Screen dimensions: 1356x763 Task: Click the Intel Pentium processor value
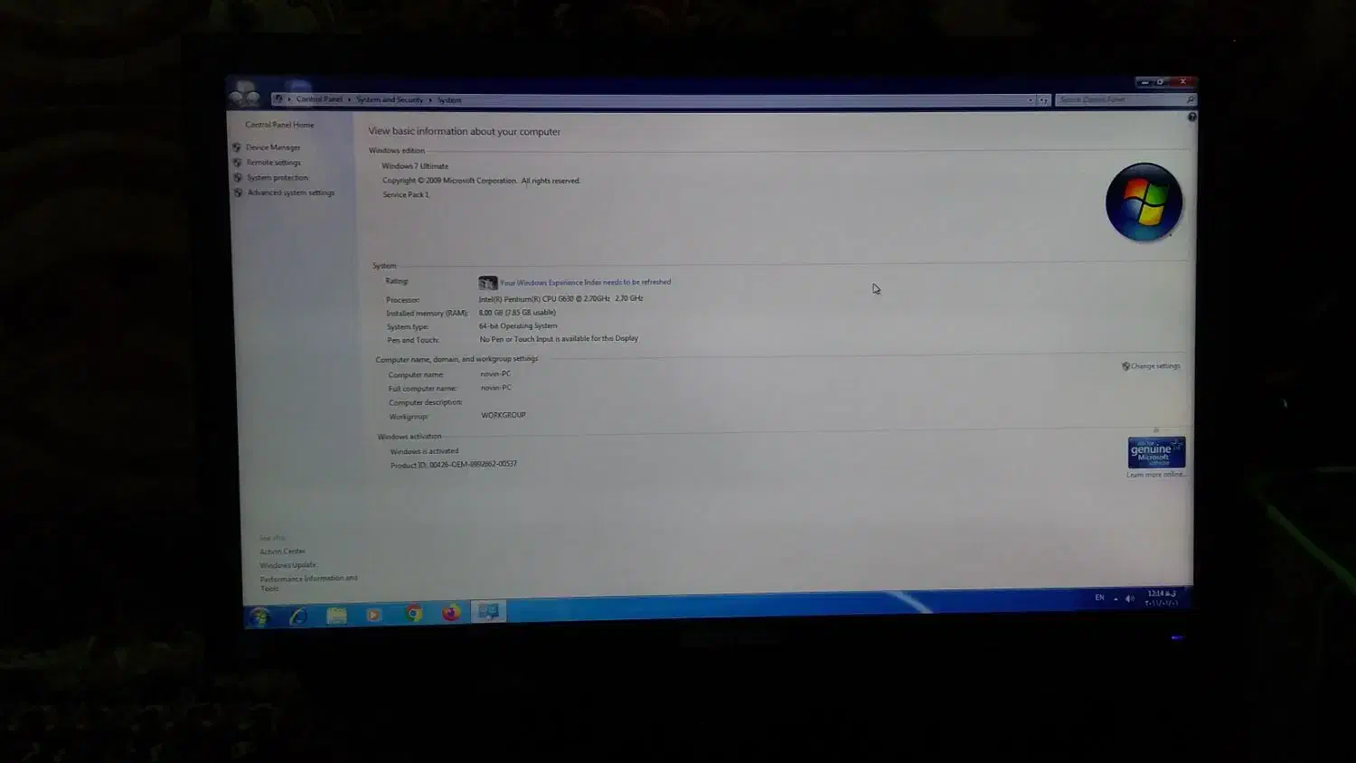click(x=561, y=298)
